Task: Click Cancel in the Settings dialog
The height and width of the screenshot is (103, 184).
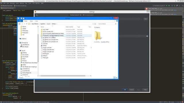Action: pos(132,90)
